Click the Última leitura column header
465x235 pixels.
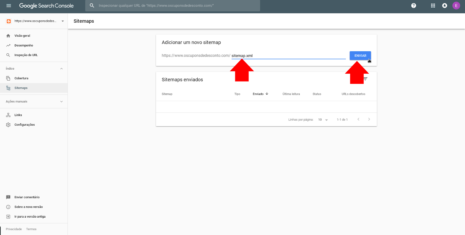[x=291, y=94]
